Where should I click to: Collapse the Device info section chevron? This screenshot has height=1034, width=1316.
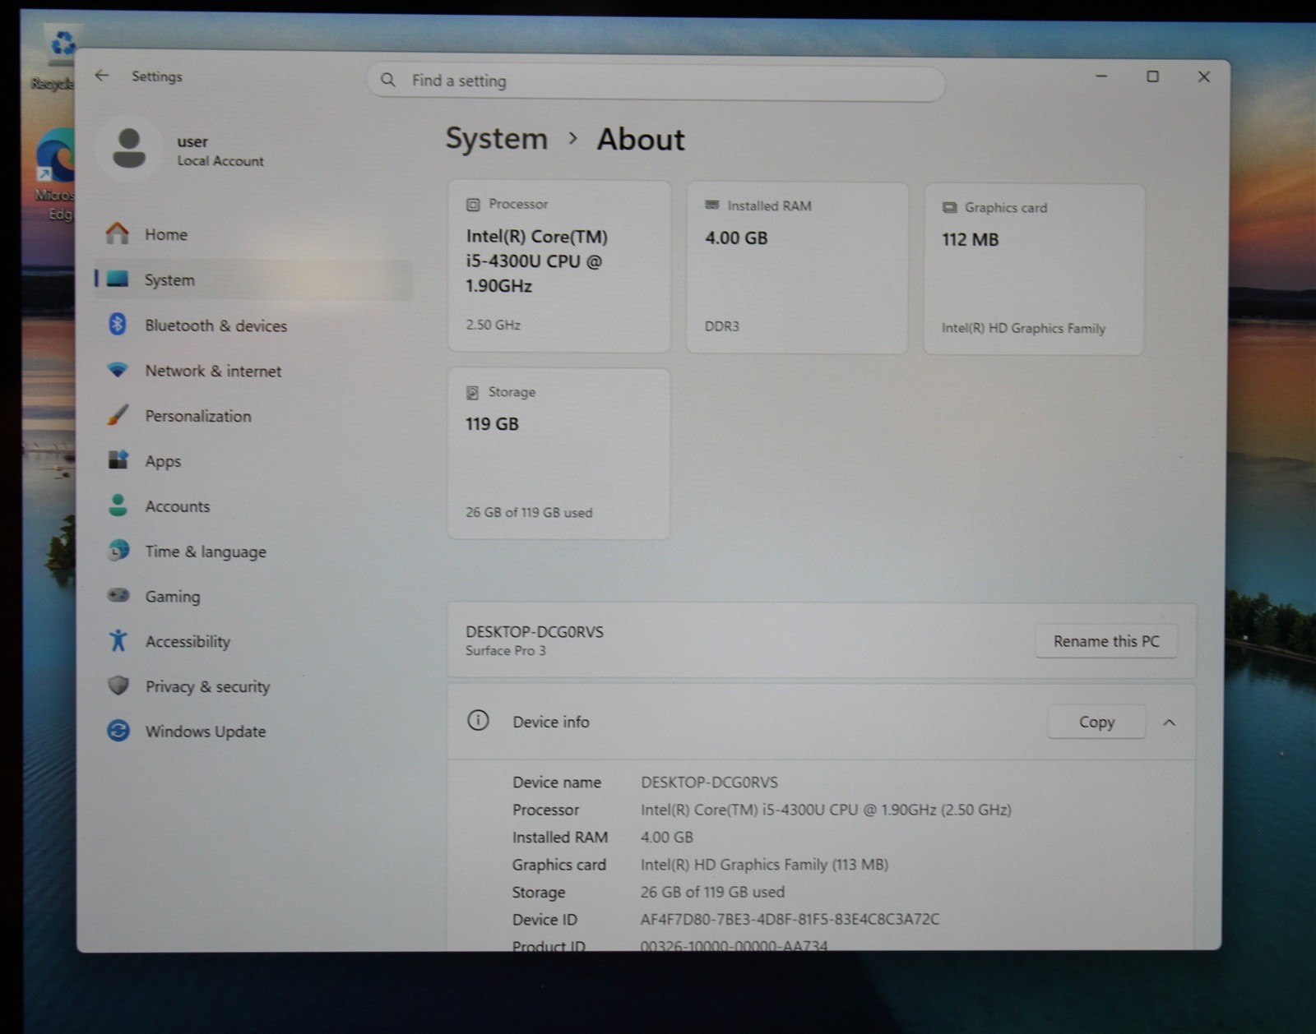(1169, 722)
